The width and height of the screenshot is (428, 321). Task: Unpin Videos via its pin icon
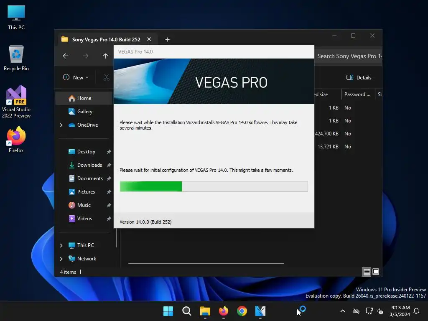coord(109,219)
